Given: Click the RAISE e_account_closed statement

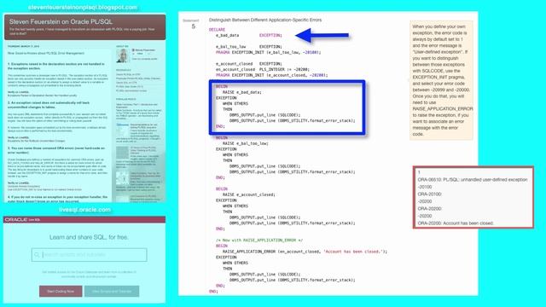Looking at the screenshot, I should pyautogui.click(x=249, y=194).
